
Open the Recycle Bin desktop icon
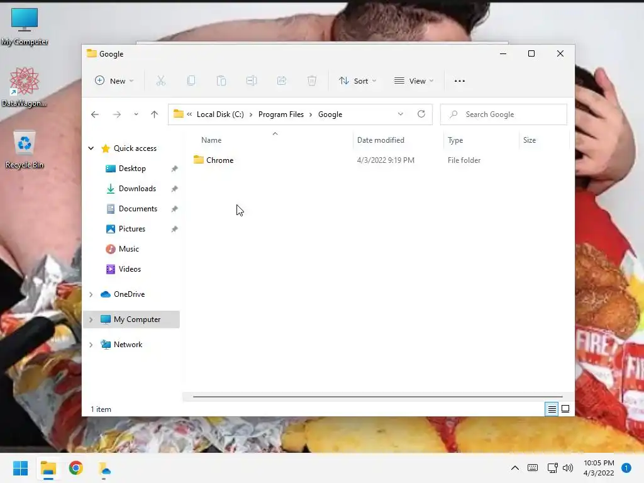[25, 150]
